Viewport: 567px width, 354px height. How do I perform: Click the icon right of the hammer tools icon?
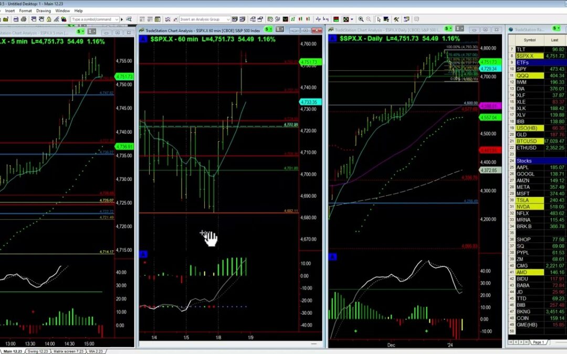406,19
